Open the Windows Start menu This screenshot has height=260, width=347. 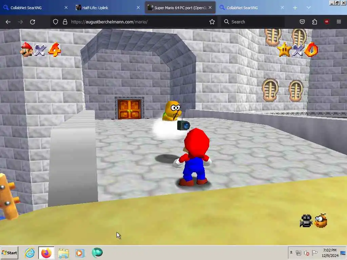[9, 253]
